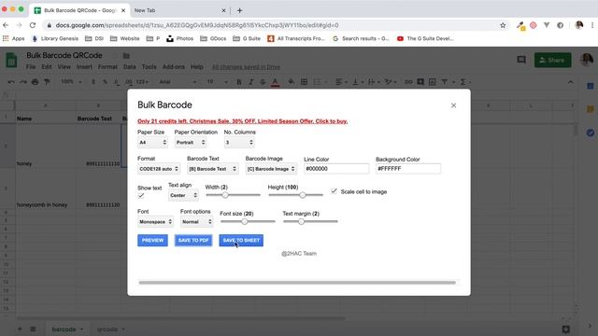
Task: Bookmark page with the star icon
Action: click(503, 25)
